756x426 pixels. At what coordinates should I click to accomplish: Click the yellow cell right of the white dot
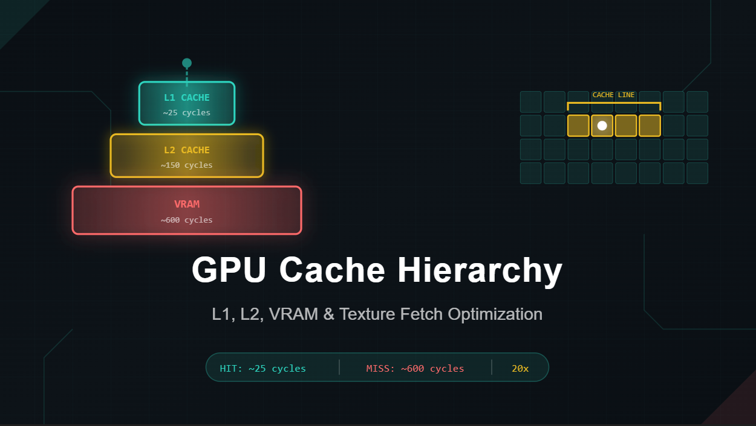626,126
